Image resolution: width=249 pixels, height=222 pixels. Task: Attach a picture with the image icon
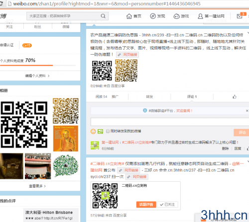click(100, 132)
